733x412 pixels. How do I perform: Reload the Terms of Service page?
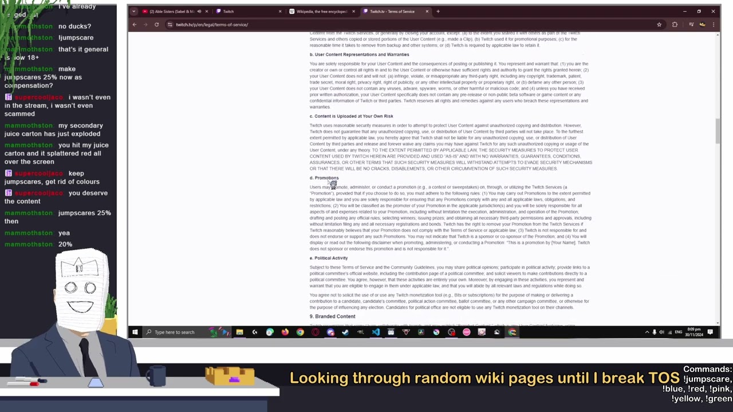[x=156, y=25]
